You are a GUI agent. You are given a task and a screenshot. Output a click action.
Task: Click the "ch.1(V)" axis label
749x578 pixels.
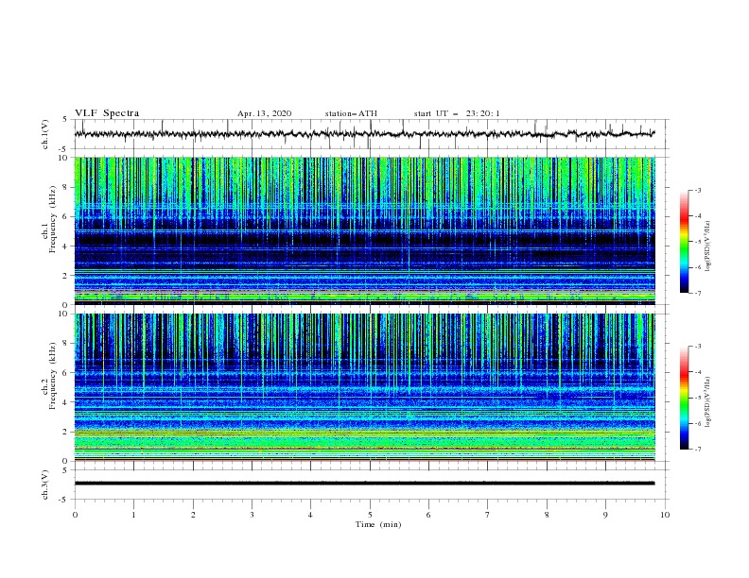tap(45, 134)
